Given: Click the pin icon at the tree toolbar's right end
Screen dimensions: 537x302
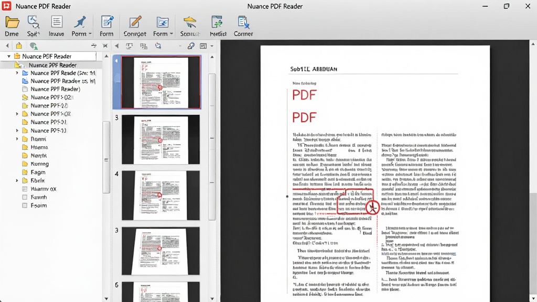Looking at the screenshot, I should pyautogui.click(x=94, y=46).
